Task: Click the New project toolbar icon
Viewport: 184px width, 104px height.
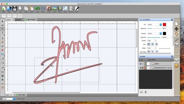Action: [4, 9]
